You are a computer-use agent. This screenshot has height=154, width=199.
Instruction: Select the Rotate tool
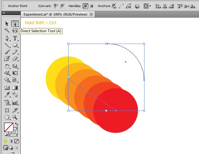pyautogui.click(x=7, y=66)
